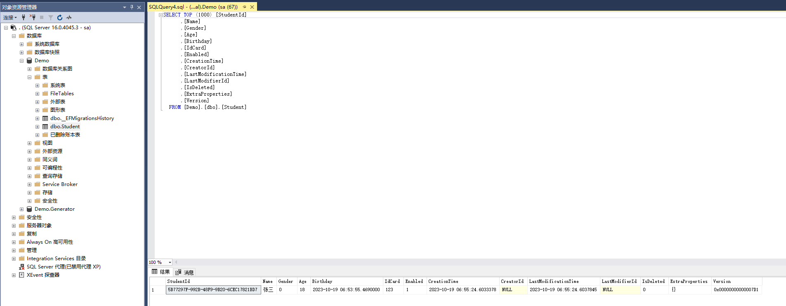Collapse the 表 tables folder
Image resolution: width=786 pixels, height=306 pixels.
(x=29, y=77)
